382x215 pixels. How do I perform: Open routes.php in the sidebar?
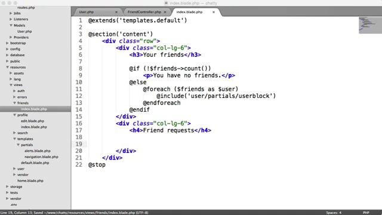(x=26, y=8)
